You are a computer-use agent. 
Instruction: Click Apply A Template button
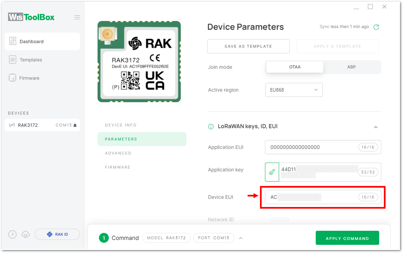337,46
